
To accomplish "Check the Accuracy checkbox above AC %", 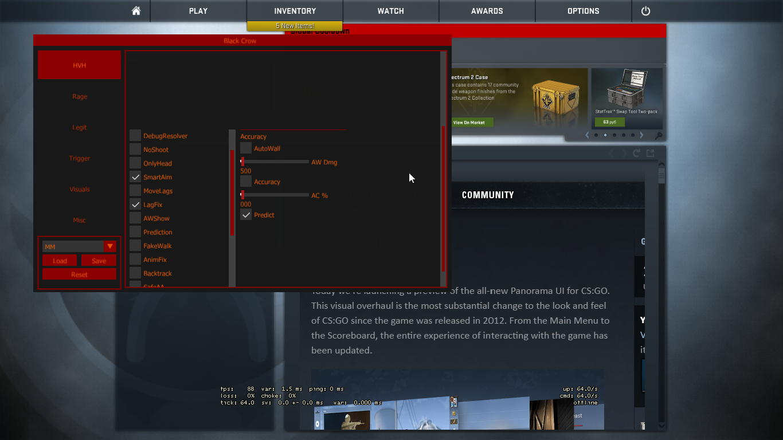I will pos(246,182).
